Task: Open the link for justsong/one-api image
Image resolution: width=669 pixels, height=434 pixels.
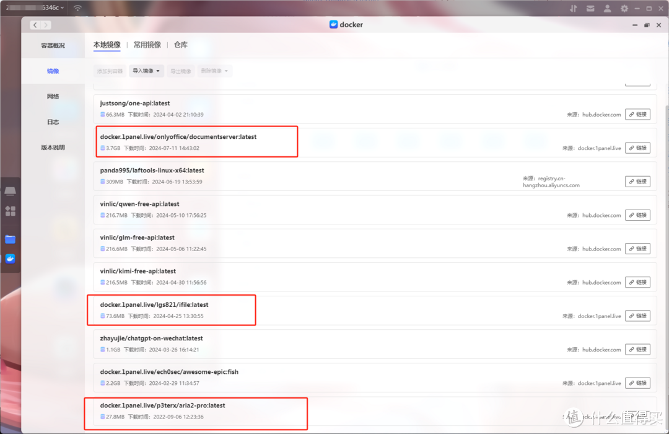Action: (637, 115)
